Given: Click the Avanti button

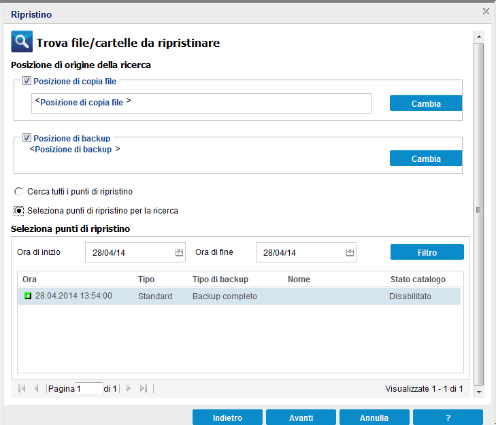Looking at the screenshot, I should pos(301,418).
